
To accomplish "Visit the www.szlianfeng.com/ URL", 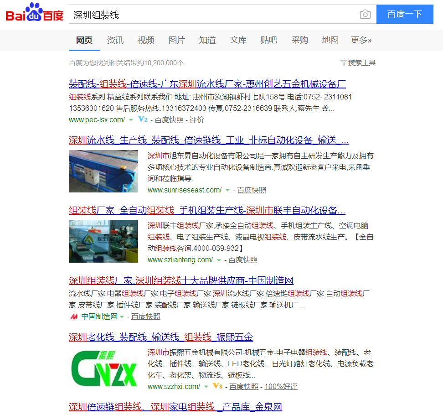I will (180, 260).
